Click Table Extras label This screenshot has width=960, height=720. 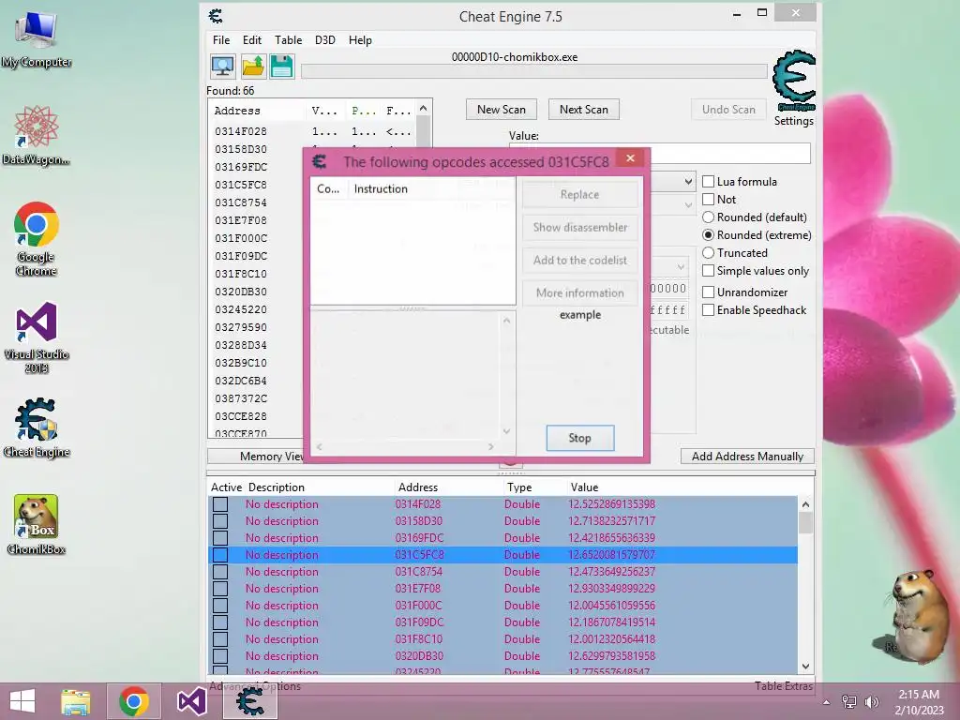(784, 685)
